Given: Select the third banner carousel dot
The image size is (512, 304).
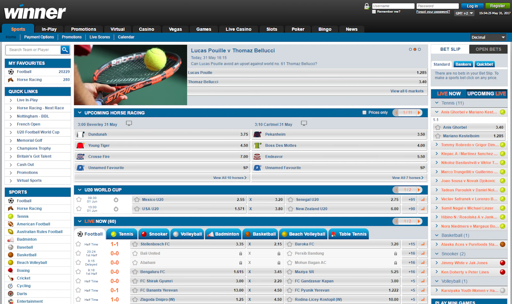Looking at the screenshot, I should point(420,49).
